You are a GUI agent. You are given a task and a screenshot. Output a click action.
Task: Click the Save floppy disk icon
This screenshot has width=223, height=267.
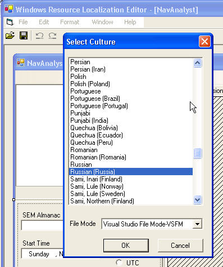(x=24, y=35)
